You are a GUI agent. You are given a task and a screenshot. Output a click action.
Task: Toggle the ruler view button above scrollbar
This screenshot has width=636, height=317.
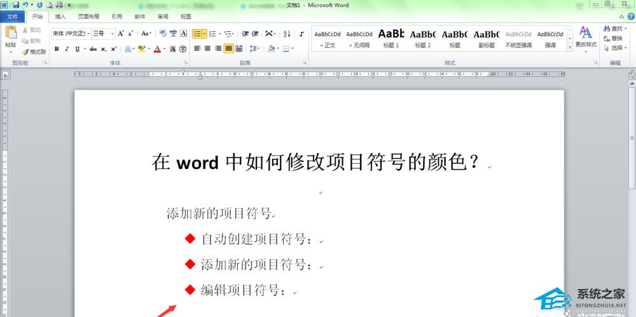tap(632, 74)
